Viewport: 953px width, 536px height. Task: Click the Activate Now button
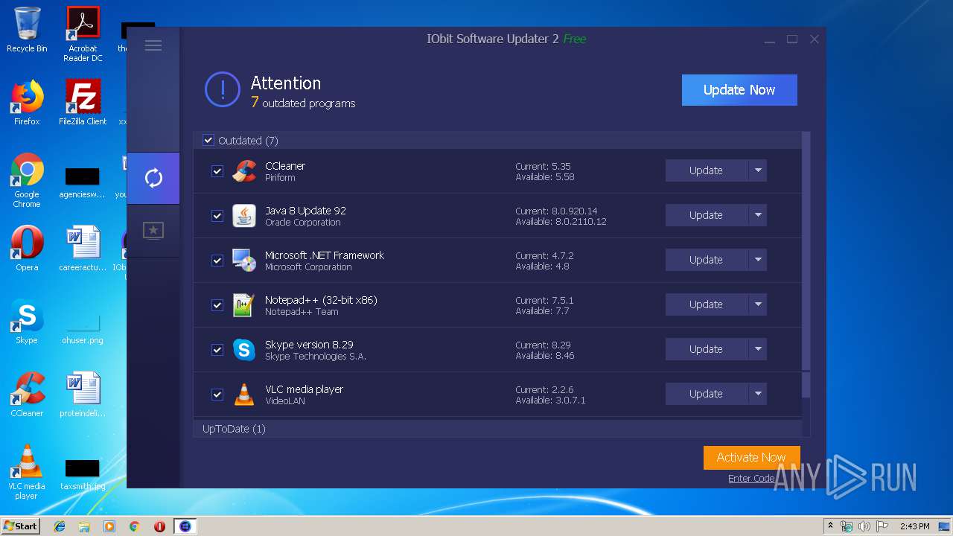pyautogui.click(x=751, y=458)
